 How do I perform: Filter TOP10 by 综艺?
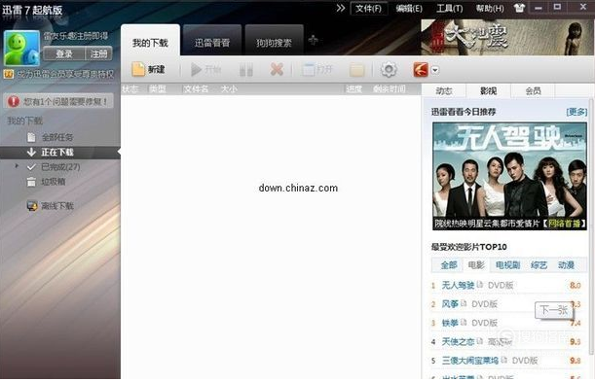[539, 265]
